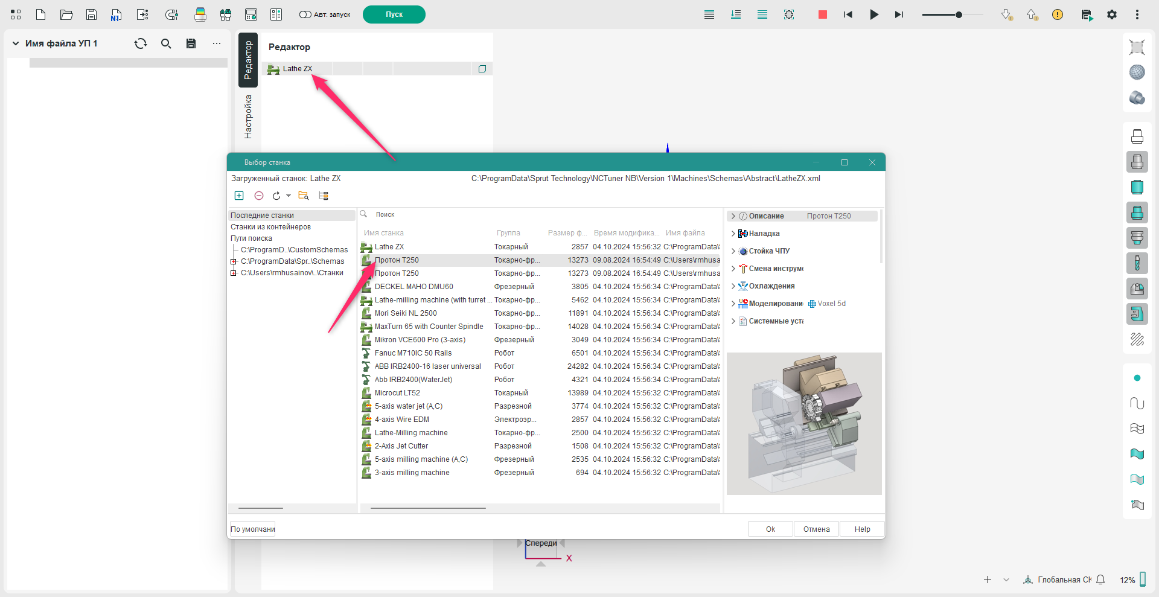The width and height of the screenshot is (1159, 597).
Task: Click the simulation speed slider handle
Action: pos(959,14)
